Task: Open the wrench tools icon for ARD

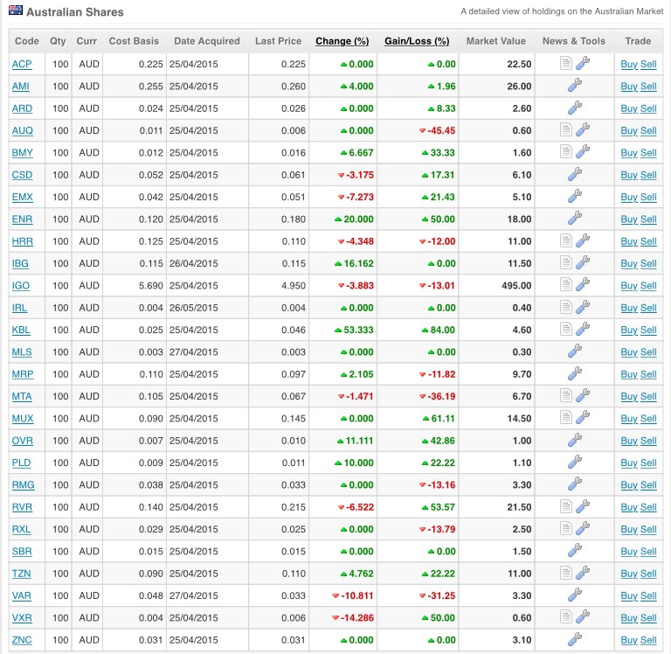Action: click(x=575, y=108)
